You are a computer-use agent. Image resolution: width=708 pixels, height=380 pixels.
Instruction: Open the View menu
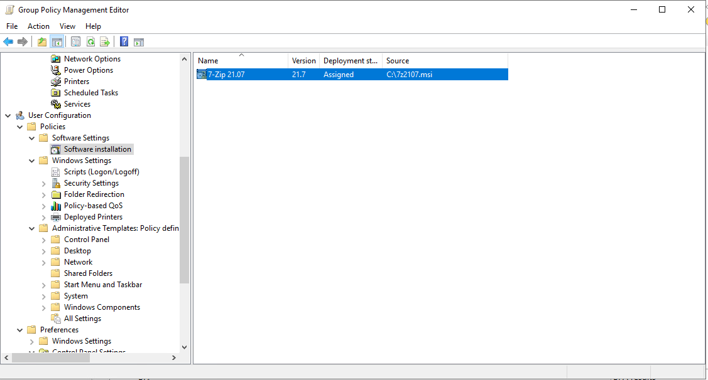click(x=67, y=26)
